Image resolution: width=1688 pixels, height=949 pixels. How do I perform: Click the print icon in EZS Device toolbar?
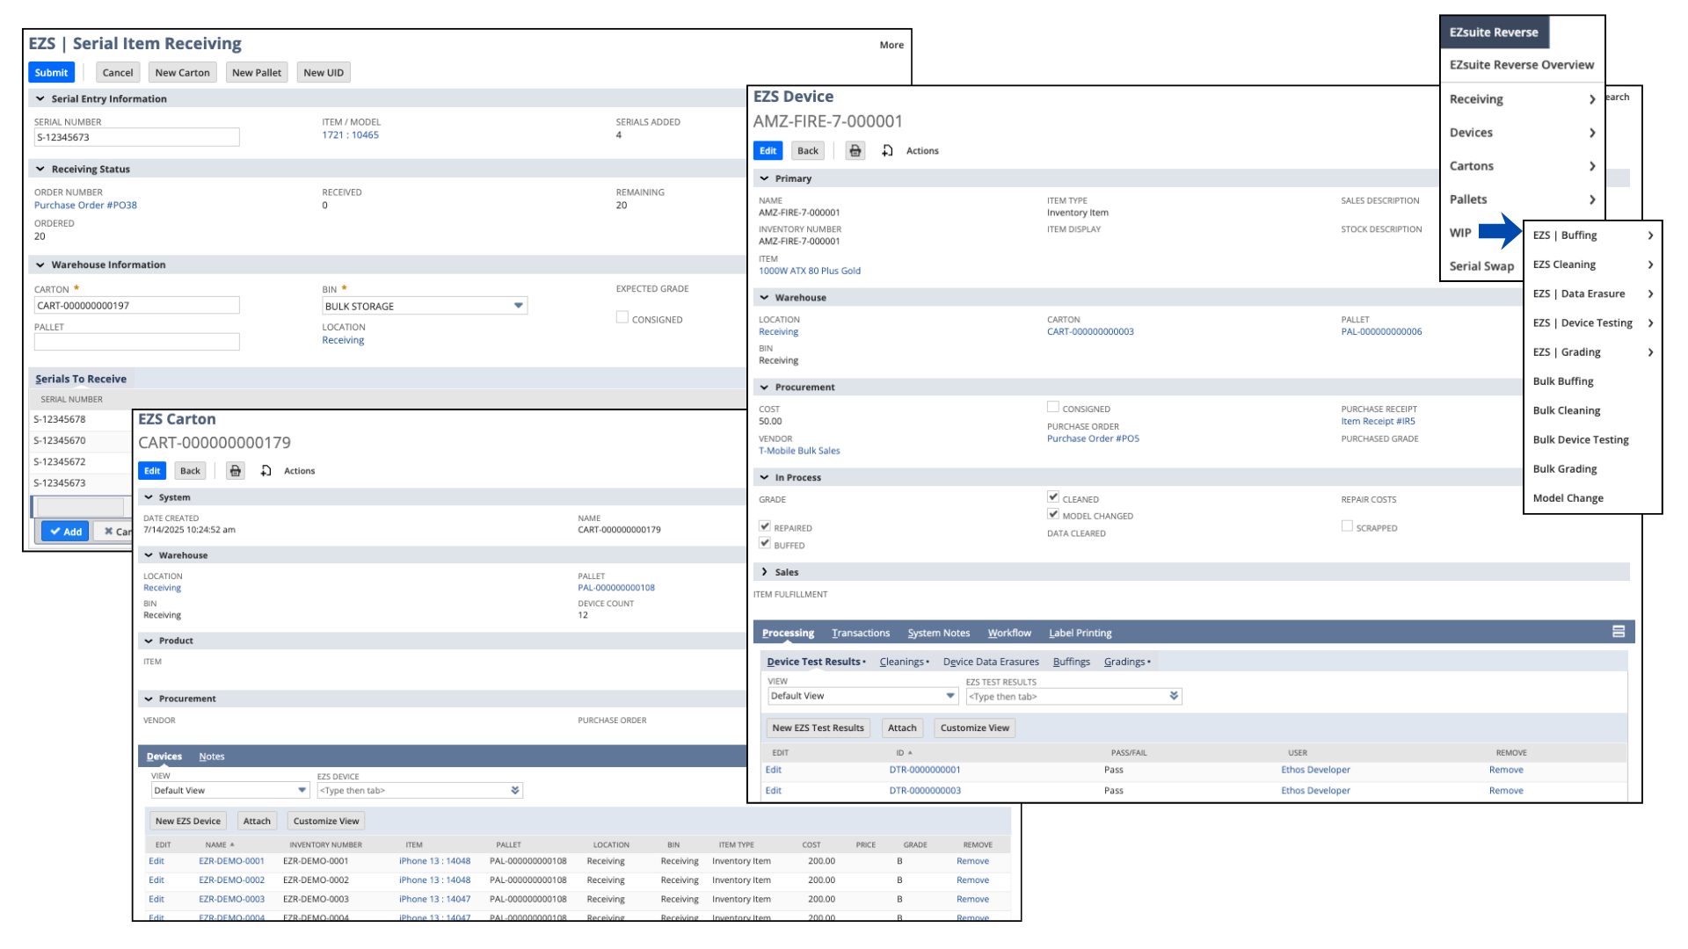tap(855, 151)
